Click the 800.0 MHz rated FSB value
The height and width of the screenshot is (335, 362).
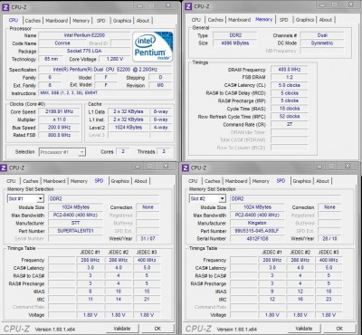(x=59, y=135)
